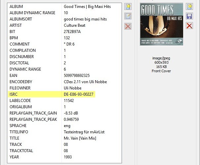Select the DYNAMIC RANGE field row
Viewport: 200px width, 165px height.
pos(64,69)
